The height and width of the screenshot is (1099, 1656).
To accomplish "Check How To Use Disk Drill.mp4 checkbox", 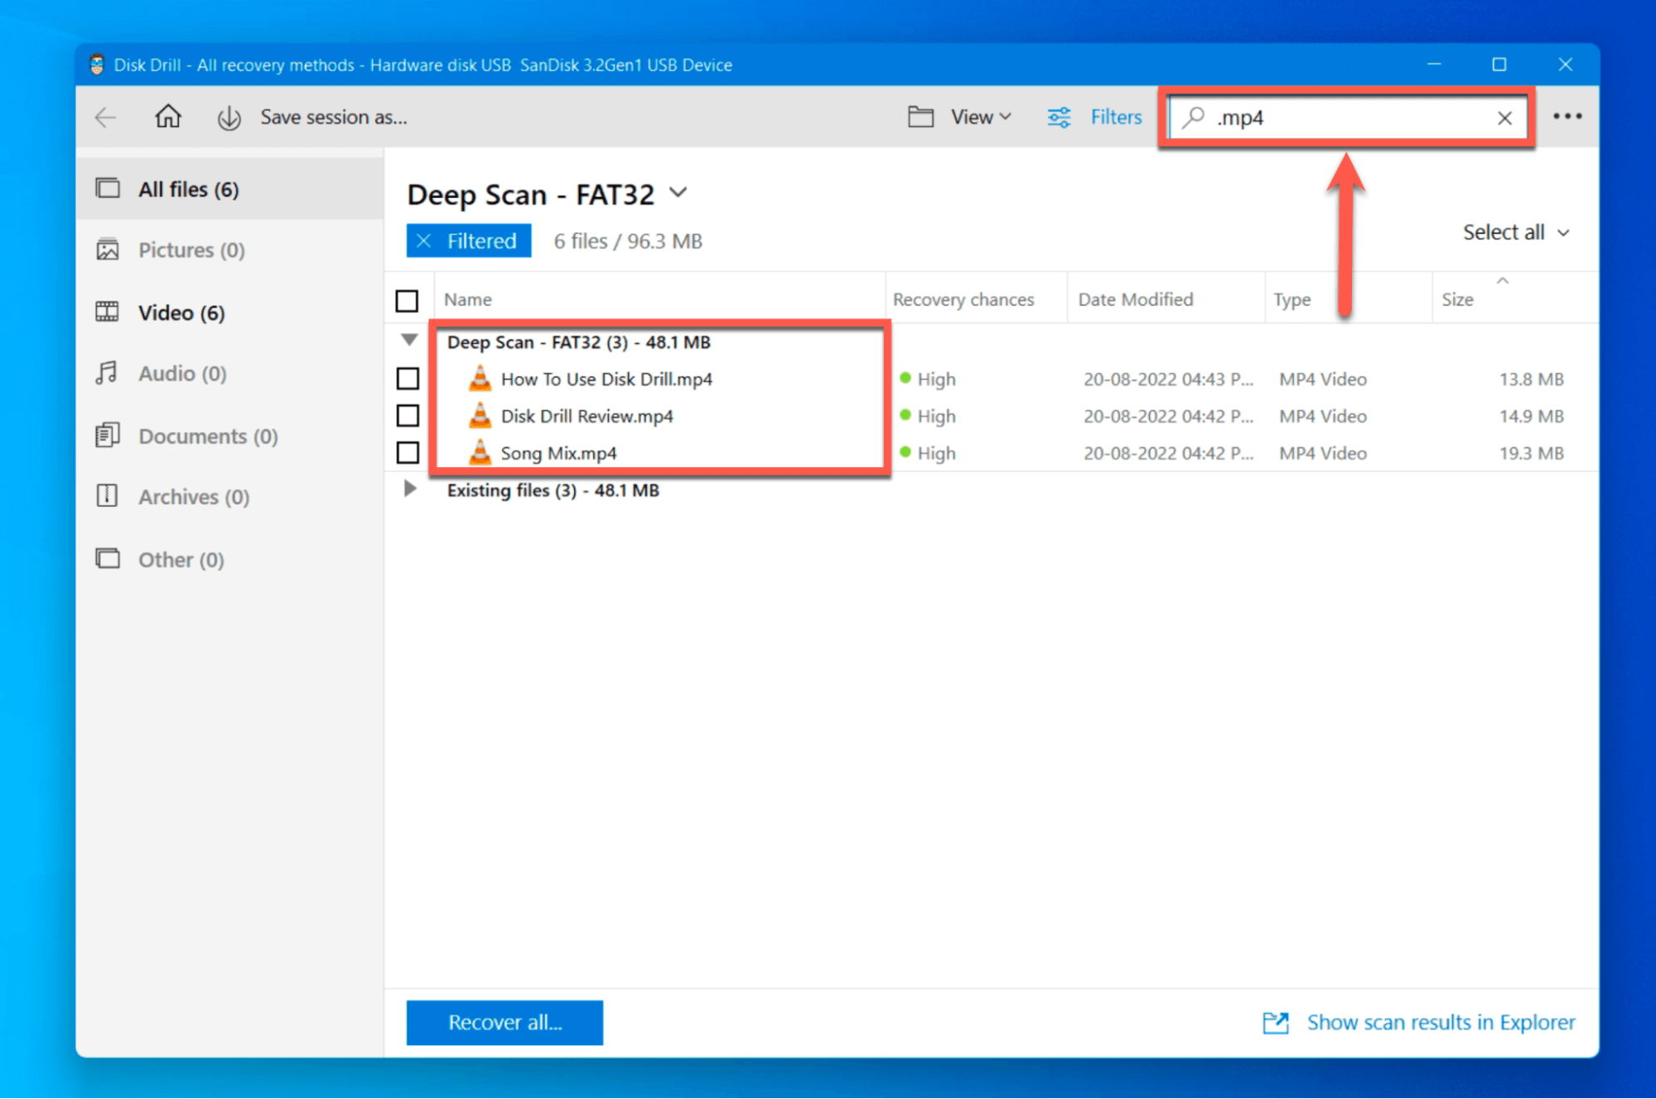I will tap(408, 379).
